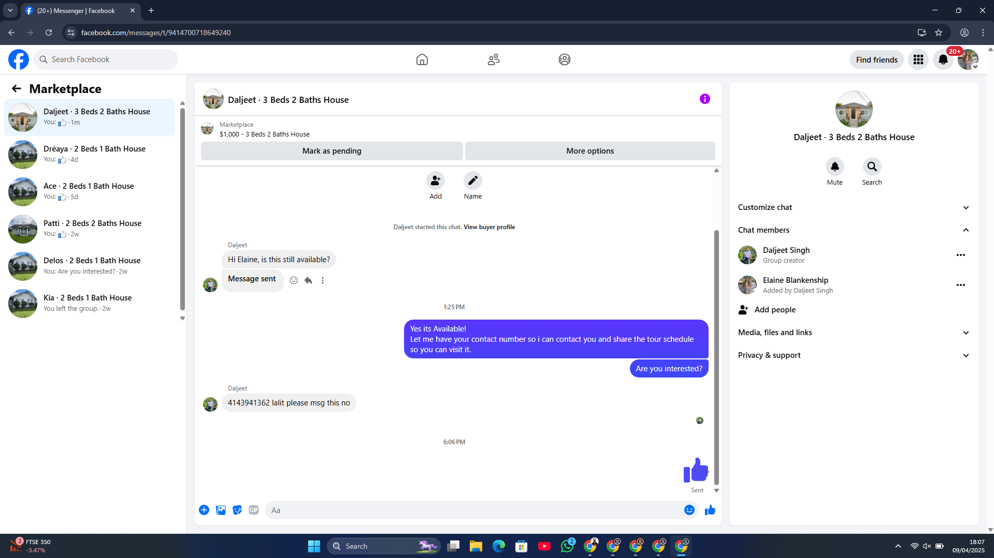Expand Media, files and links section
This screenshot has height=558, width=994.
[x=854, y=333]
